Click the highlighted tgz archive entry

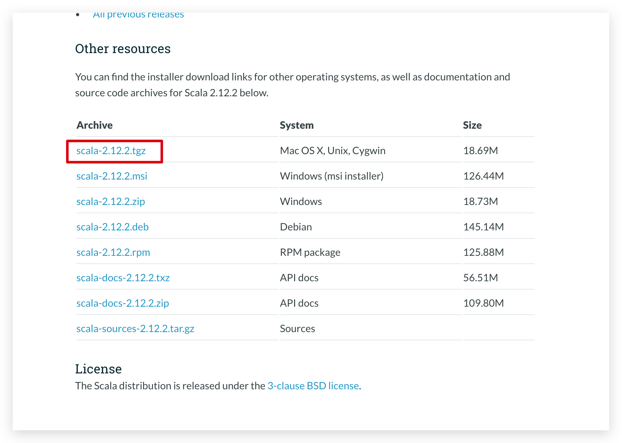[x=111, y=151]
